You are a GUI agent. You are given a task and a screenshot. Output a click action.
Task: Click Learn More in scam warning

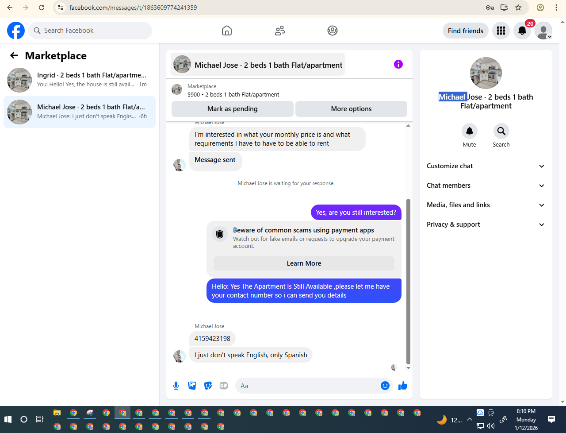(304, 263)
